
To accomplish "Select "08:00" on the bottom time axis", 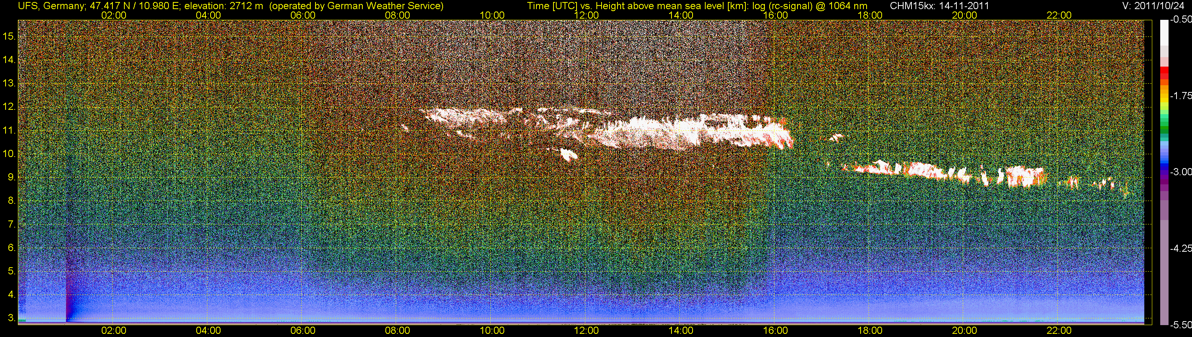I will point(397,331).
